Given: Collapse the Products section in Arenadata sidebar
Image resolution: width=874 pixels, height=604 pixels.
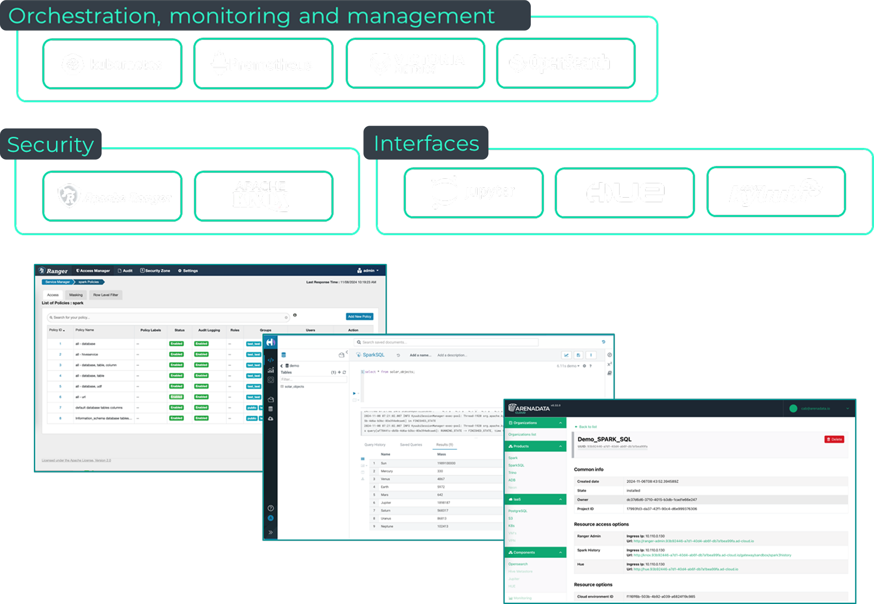Looking at the screenshot, I should 561,447.
